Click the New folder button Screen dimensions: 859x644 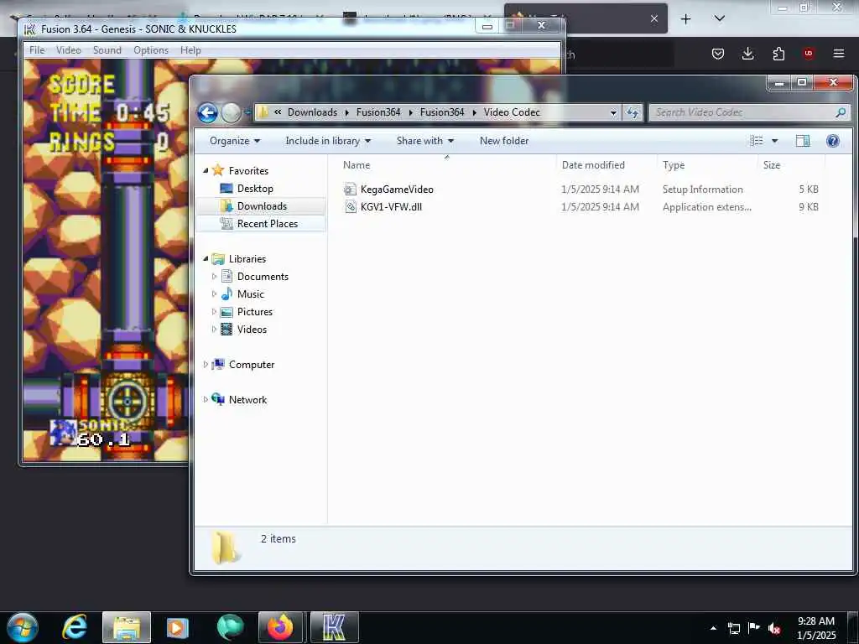click(x=504, y=141)
